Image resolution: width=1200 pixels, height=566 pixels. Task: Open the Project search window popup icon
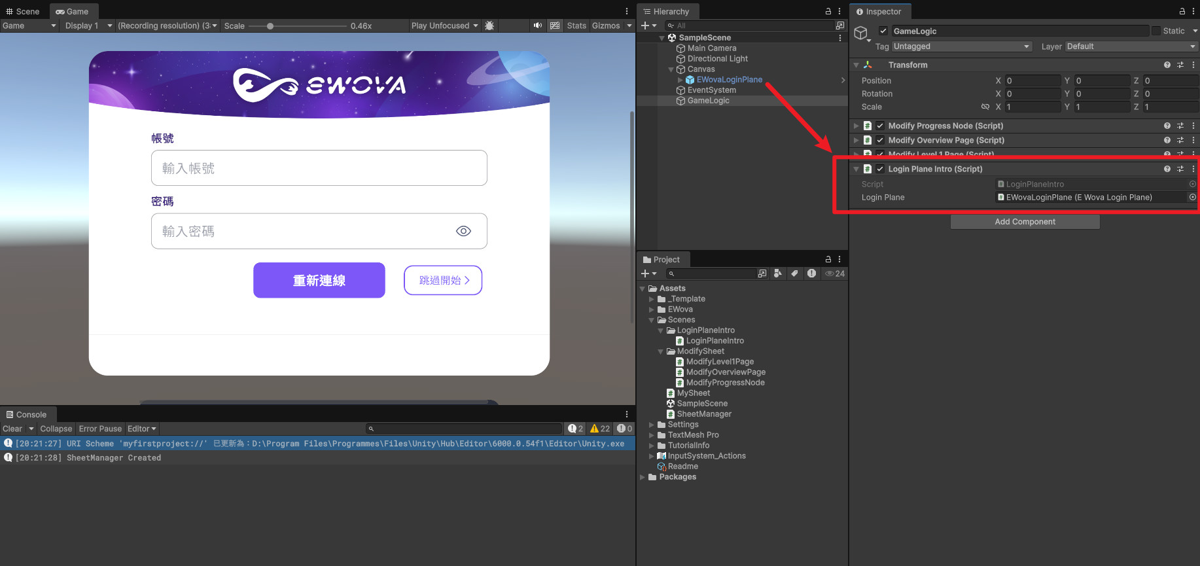coord(762,274)
